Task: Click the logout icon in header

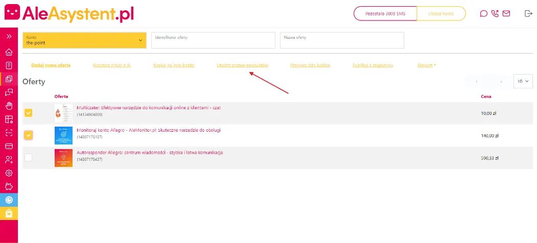Action: coord(528,14)
